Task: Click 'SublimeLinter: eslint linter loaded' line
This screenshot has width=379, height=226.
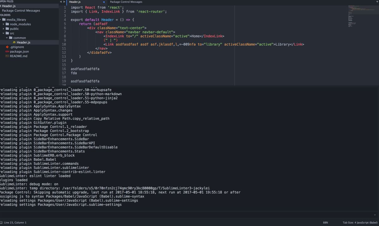Action: pos(35,176)
